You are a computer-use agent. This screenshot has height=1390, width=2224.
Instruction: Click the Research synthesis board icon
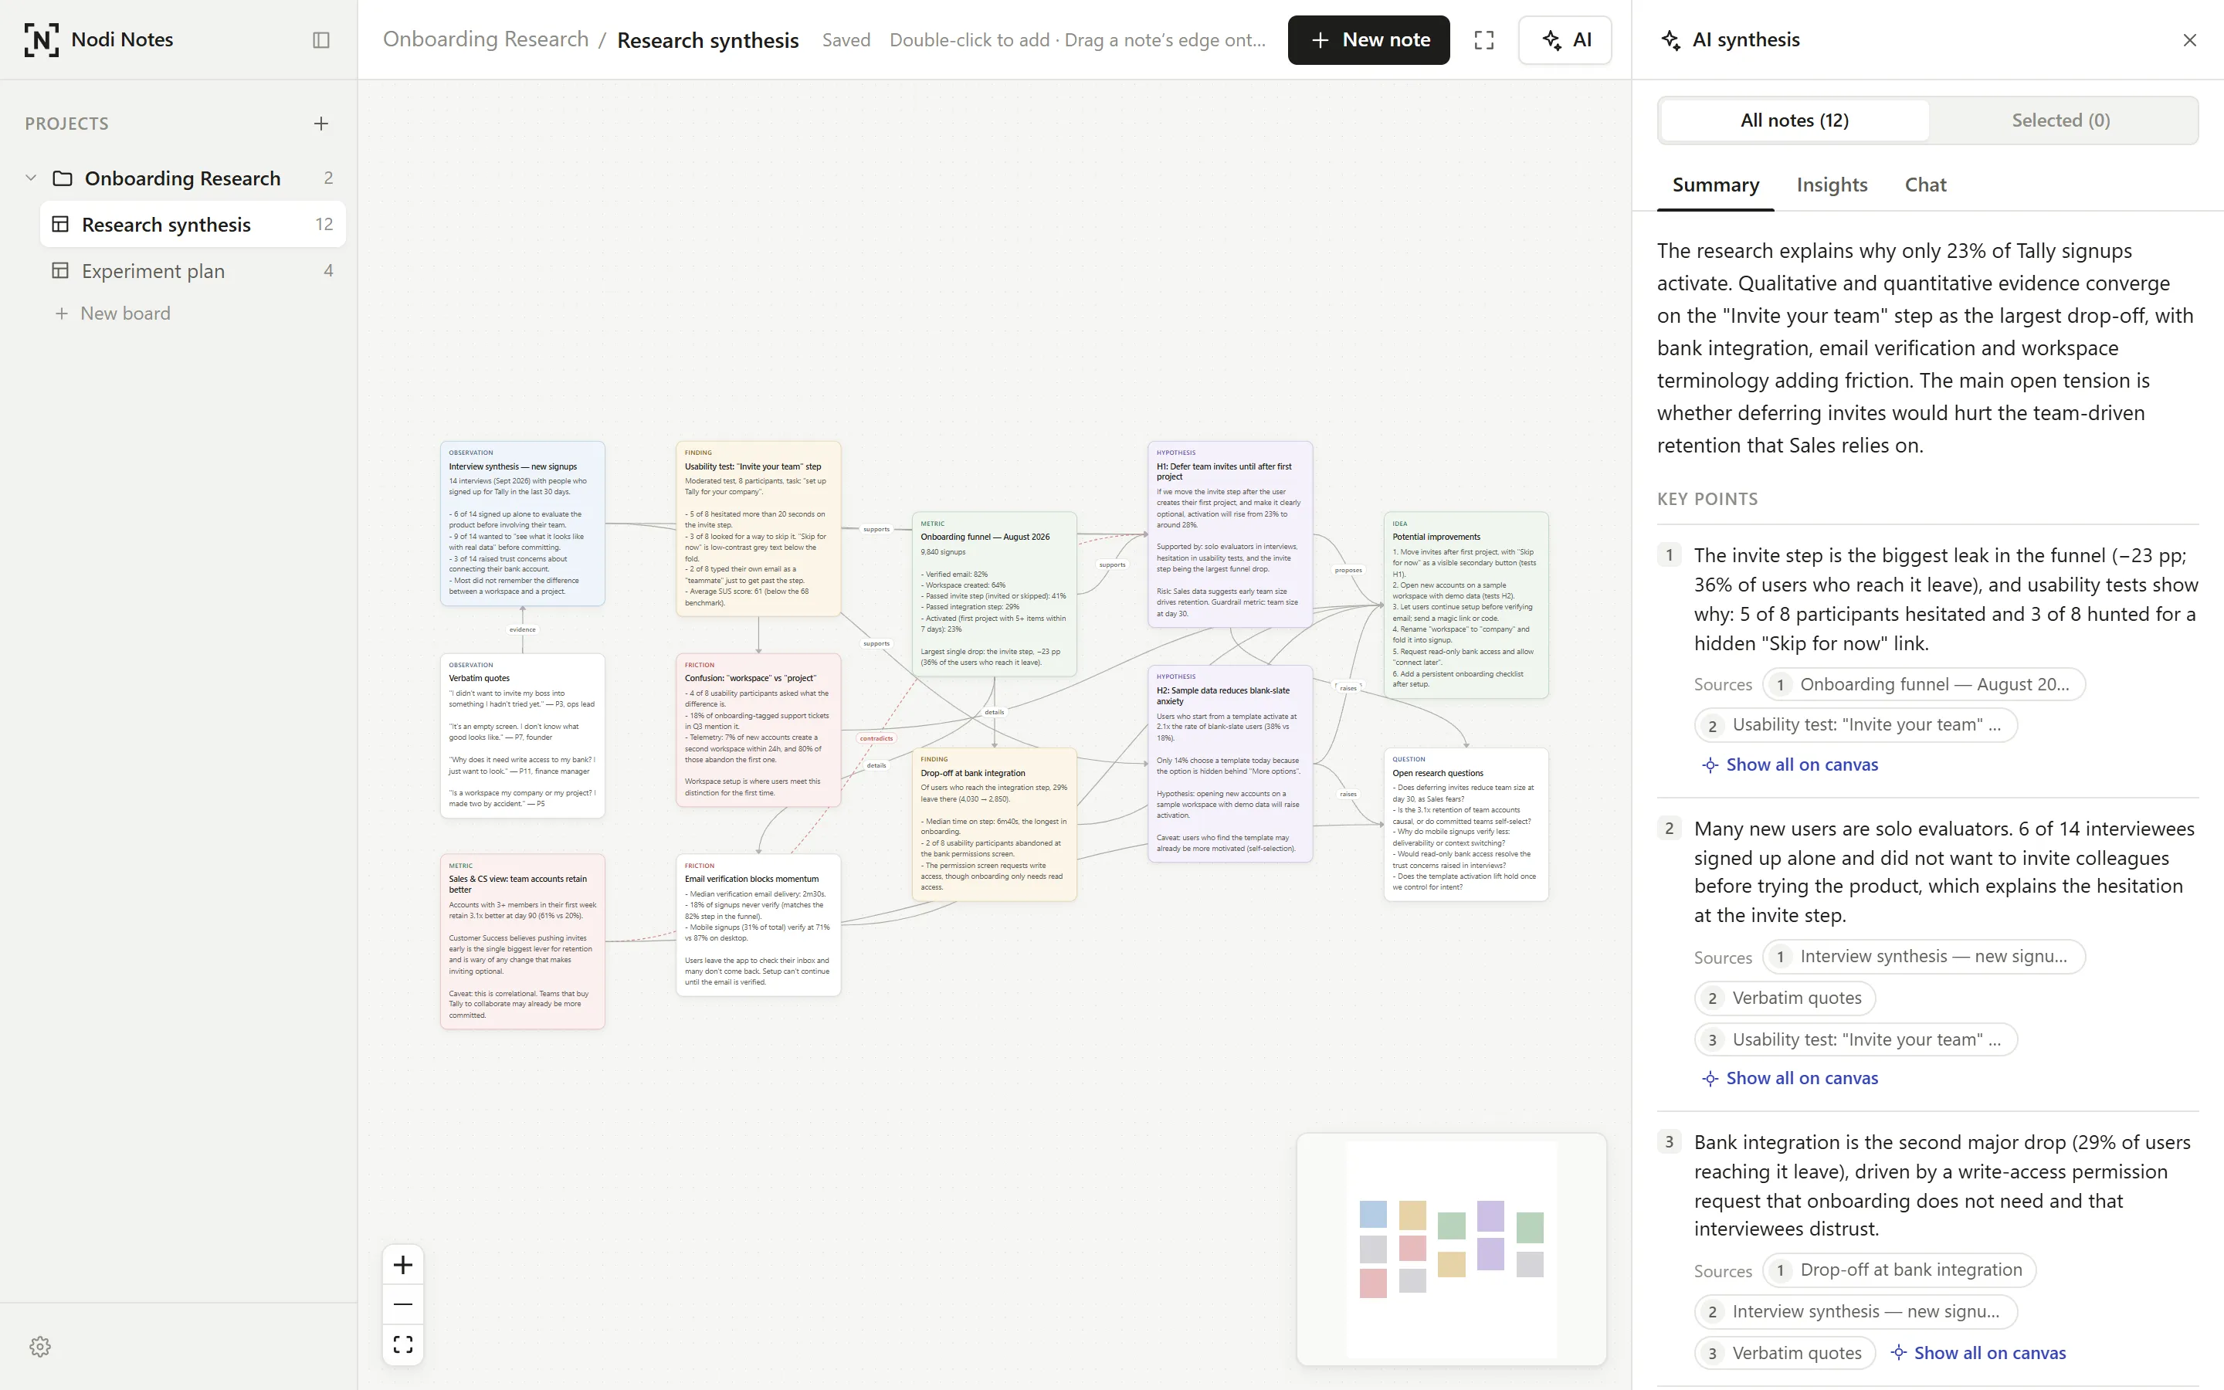pos(61,224)
